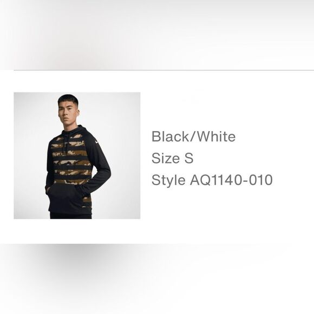This screenshot has height=314, width=314.
Task: Click the Style AQ1140-010 code
Action: pos(212,180)
